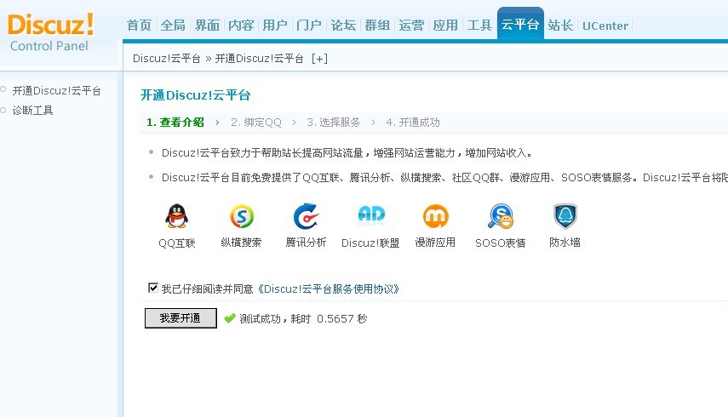
Task: Click the sentence listing 免费提供了QQ互联 services
Action: [x=444, y=178]
